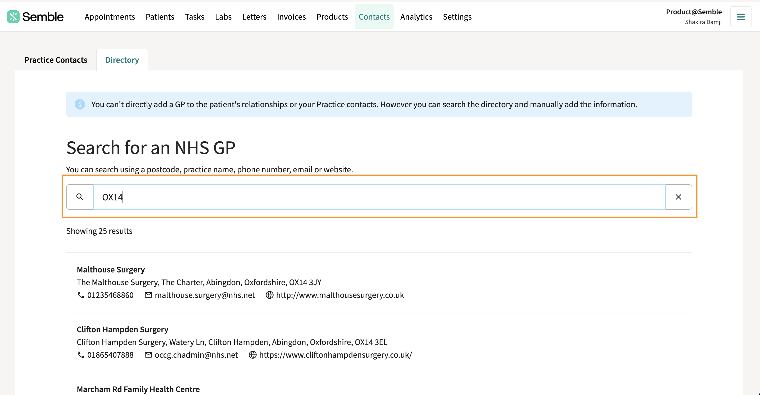Open the hamburger menu icon

coord(740,17)
